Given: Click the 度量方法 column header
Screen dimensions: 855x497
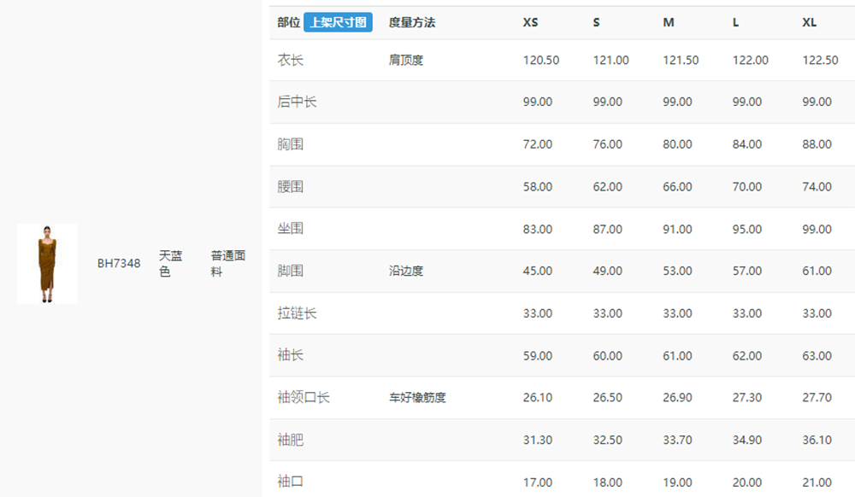Looking at the screenshot, I should 412,22.
